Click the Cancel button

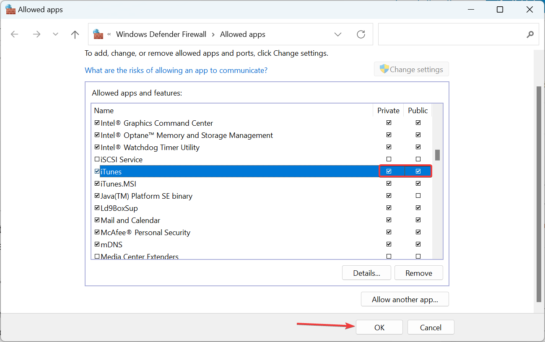pyautogui.click(x=431, y=327)
